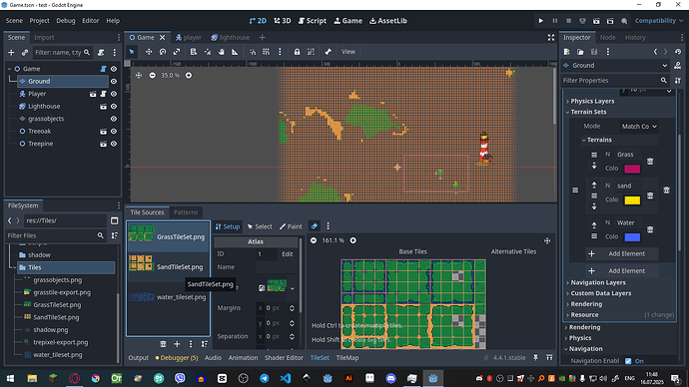The width and height of the screenshot is (689, 387).
Task: Hide the grassobjects node
Action: pos(114,119)
